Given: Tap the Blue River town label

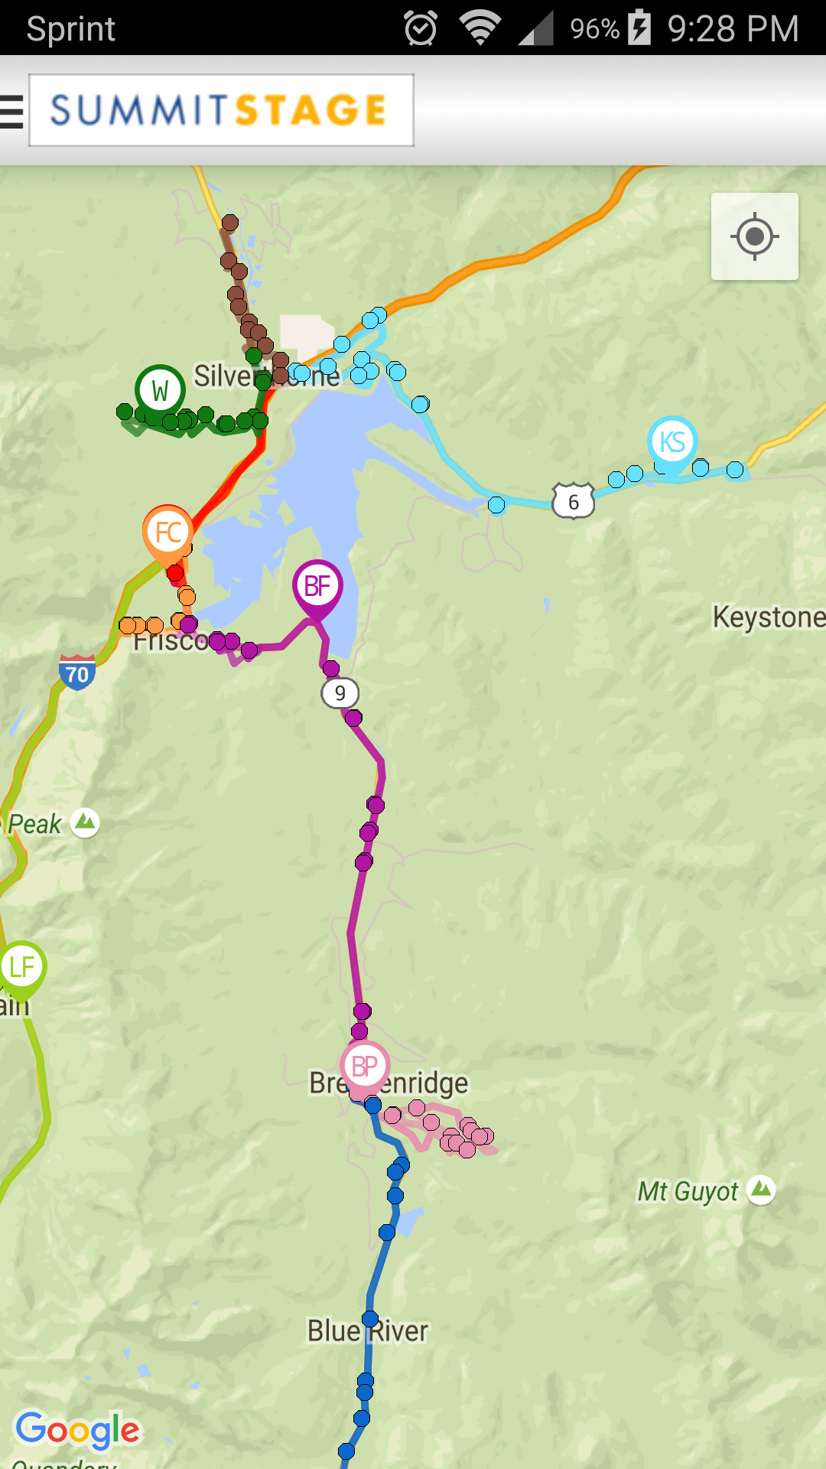Looking at the screenshot, I should coord(368,1331).
